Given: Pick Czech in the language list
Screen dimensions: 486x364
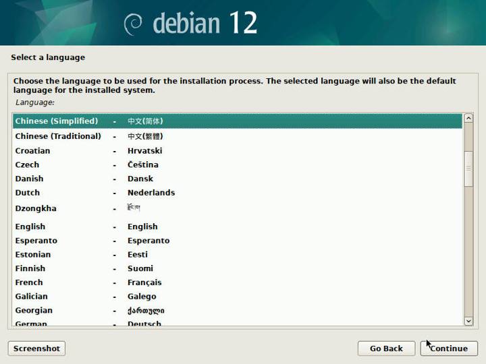Looking at the screenshot, I should point(27,164).
